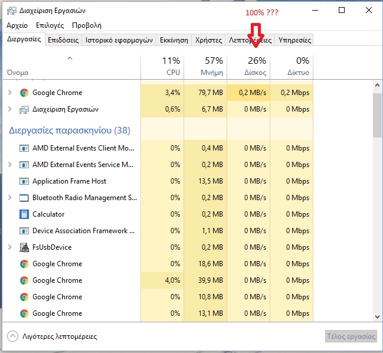Screen dimensions: 383x353
Task: Click the 3,4% CPU cell
Action: [162, 93]
